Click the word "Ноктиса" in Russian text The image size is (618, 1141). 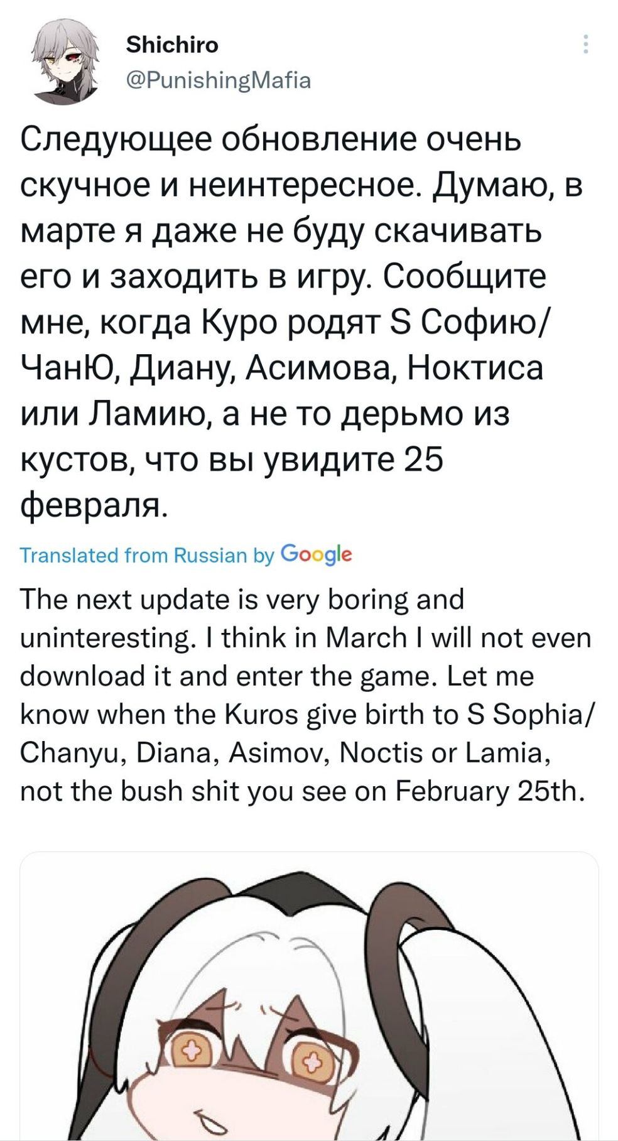[475, 367]
